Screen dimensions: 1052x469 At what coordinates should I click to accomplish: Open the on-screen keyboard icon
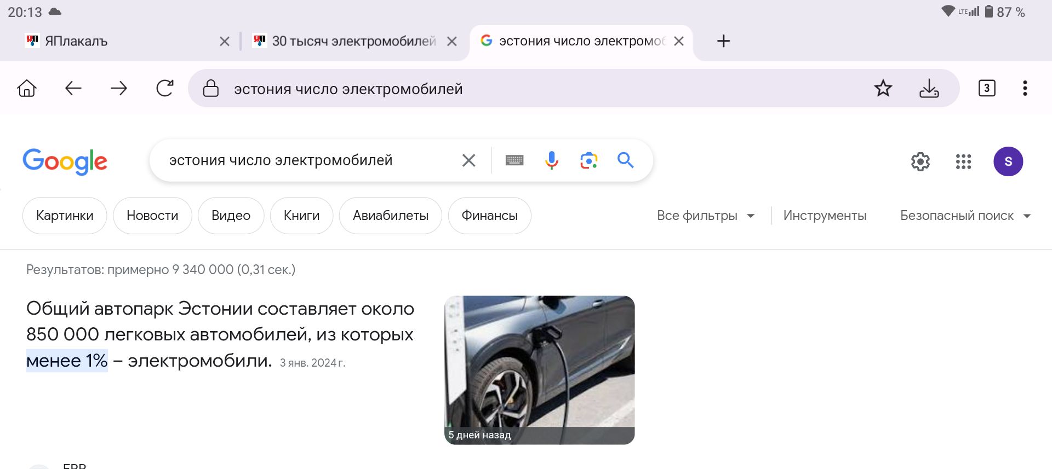point(514,160)
